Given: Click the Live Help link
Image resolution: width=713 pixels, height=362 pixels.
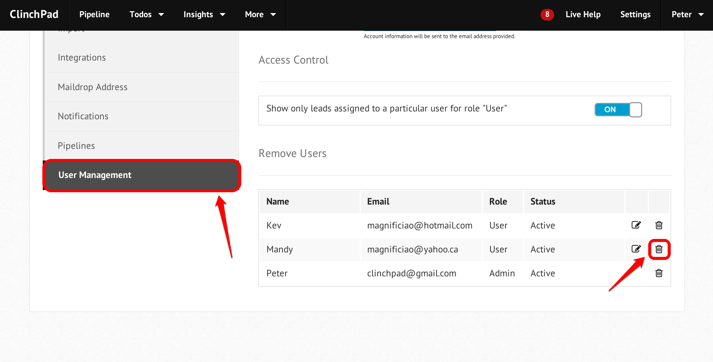Looking at the screenshot, I should [583, 15].
